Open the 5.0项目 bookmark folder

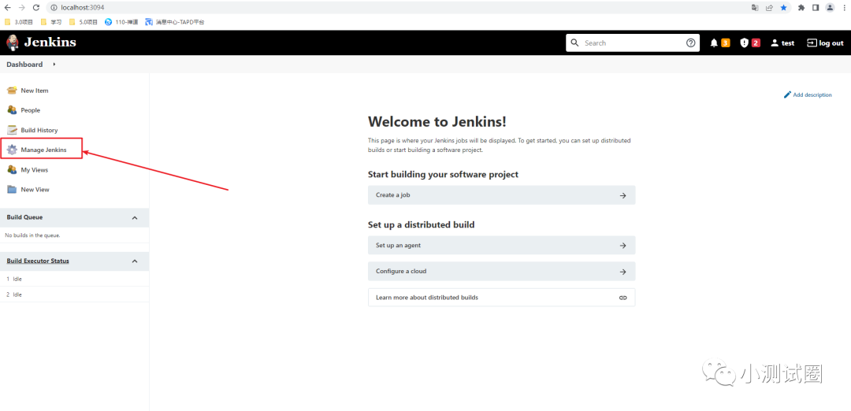tap(83, 22)
